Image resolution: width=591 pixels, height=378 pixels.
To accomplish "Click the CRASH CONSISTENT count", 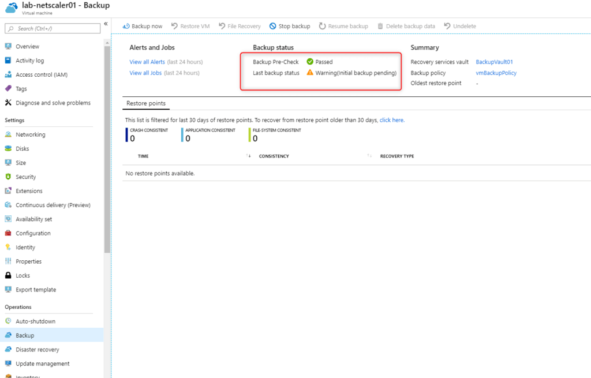I will click(132, 139).
